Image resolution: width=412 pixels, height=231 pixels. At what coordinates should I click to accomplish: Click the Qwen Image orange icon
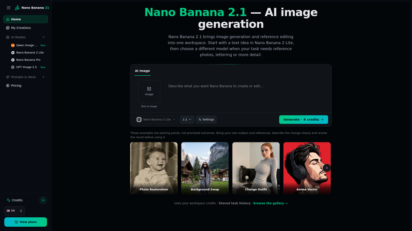(x=12, y=45)
